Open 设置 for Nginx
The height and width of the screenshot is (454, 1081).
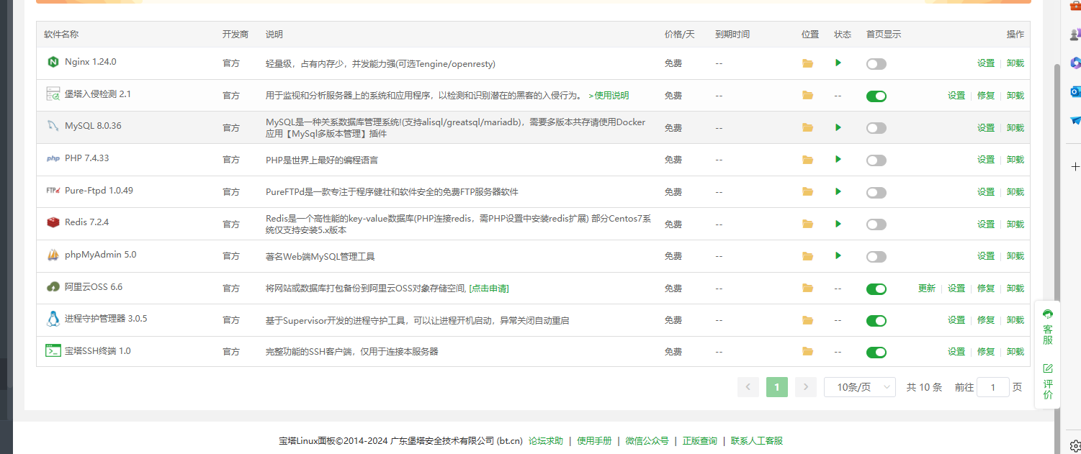986,63
